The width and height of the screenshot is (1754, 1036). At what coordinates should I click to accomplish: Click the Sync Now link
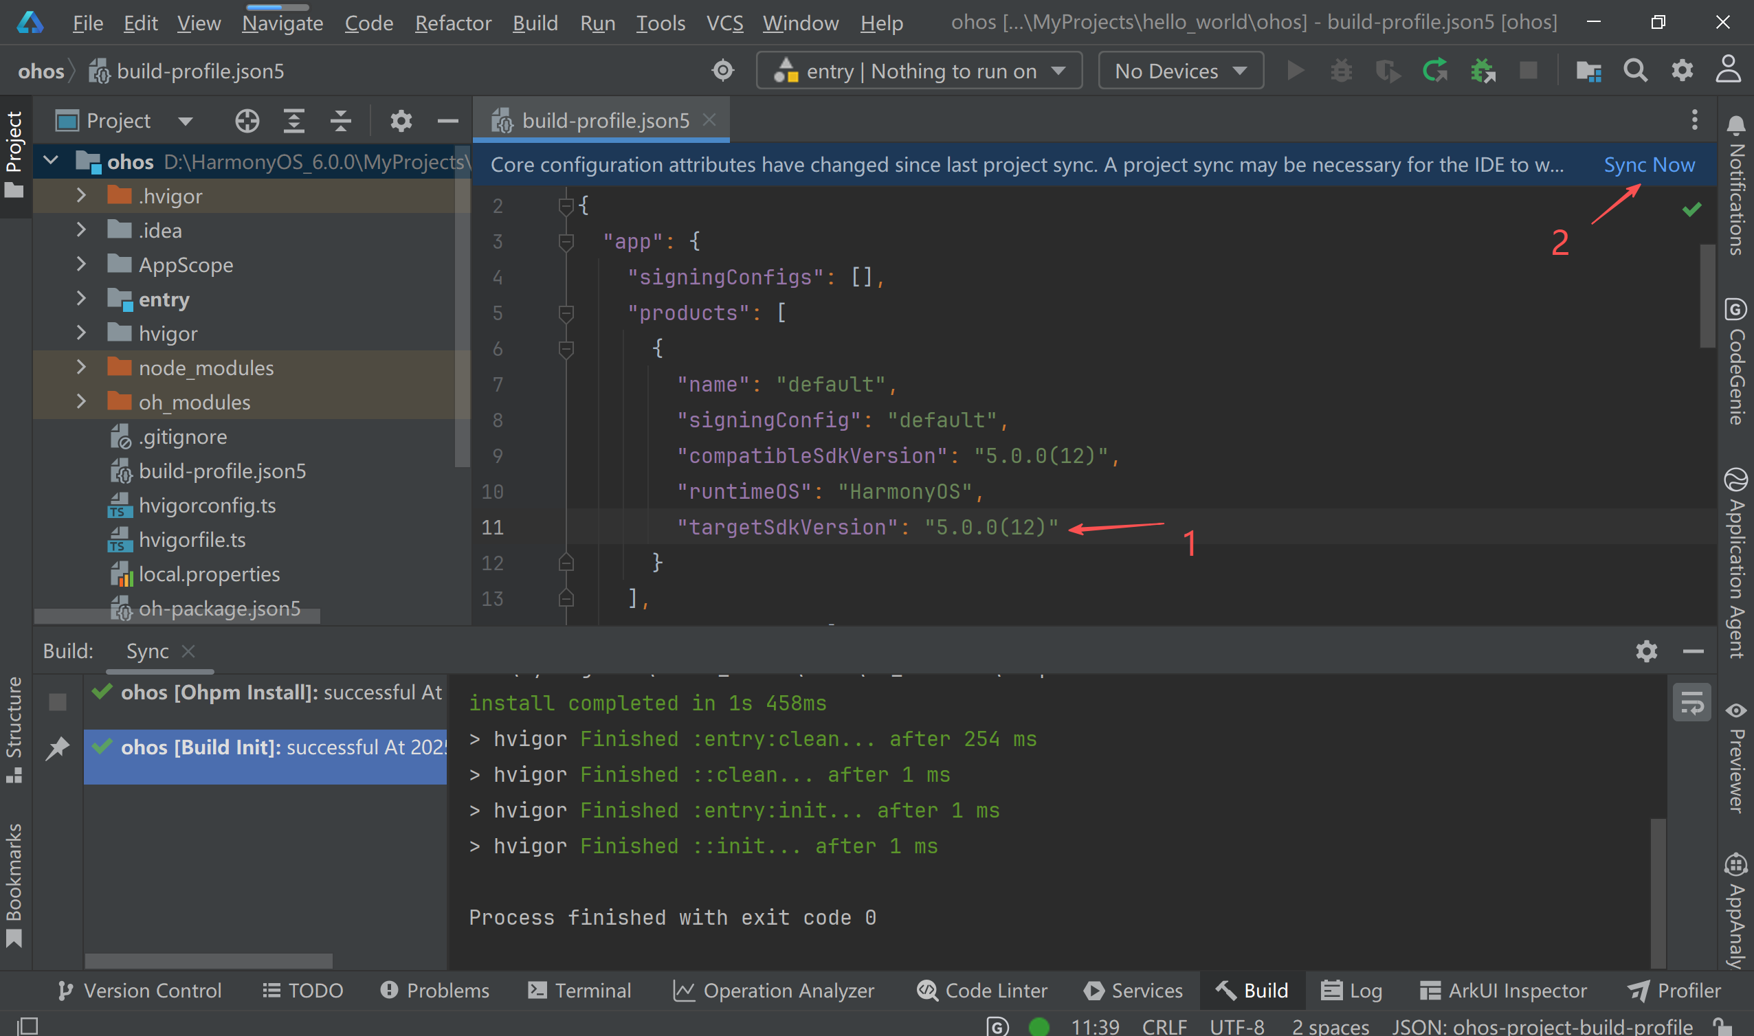click(1649, 165)
